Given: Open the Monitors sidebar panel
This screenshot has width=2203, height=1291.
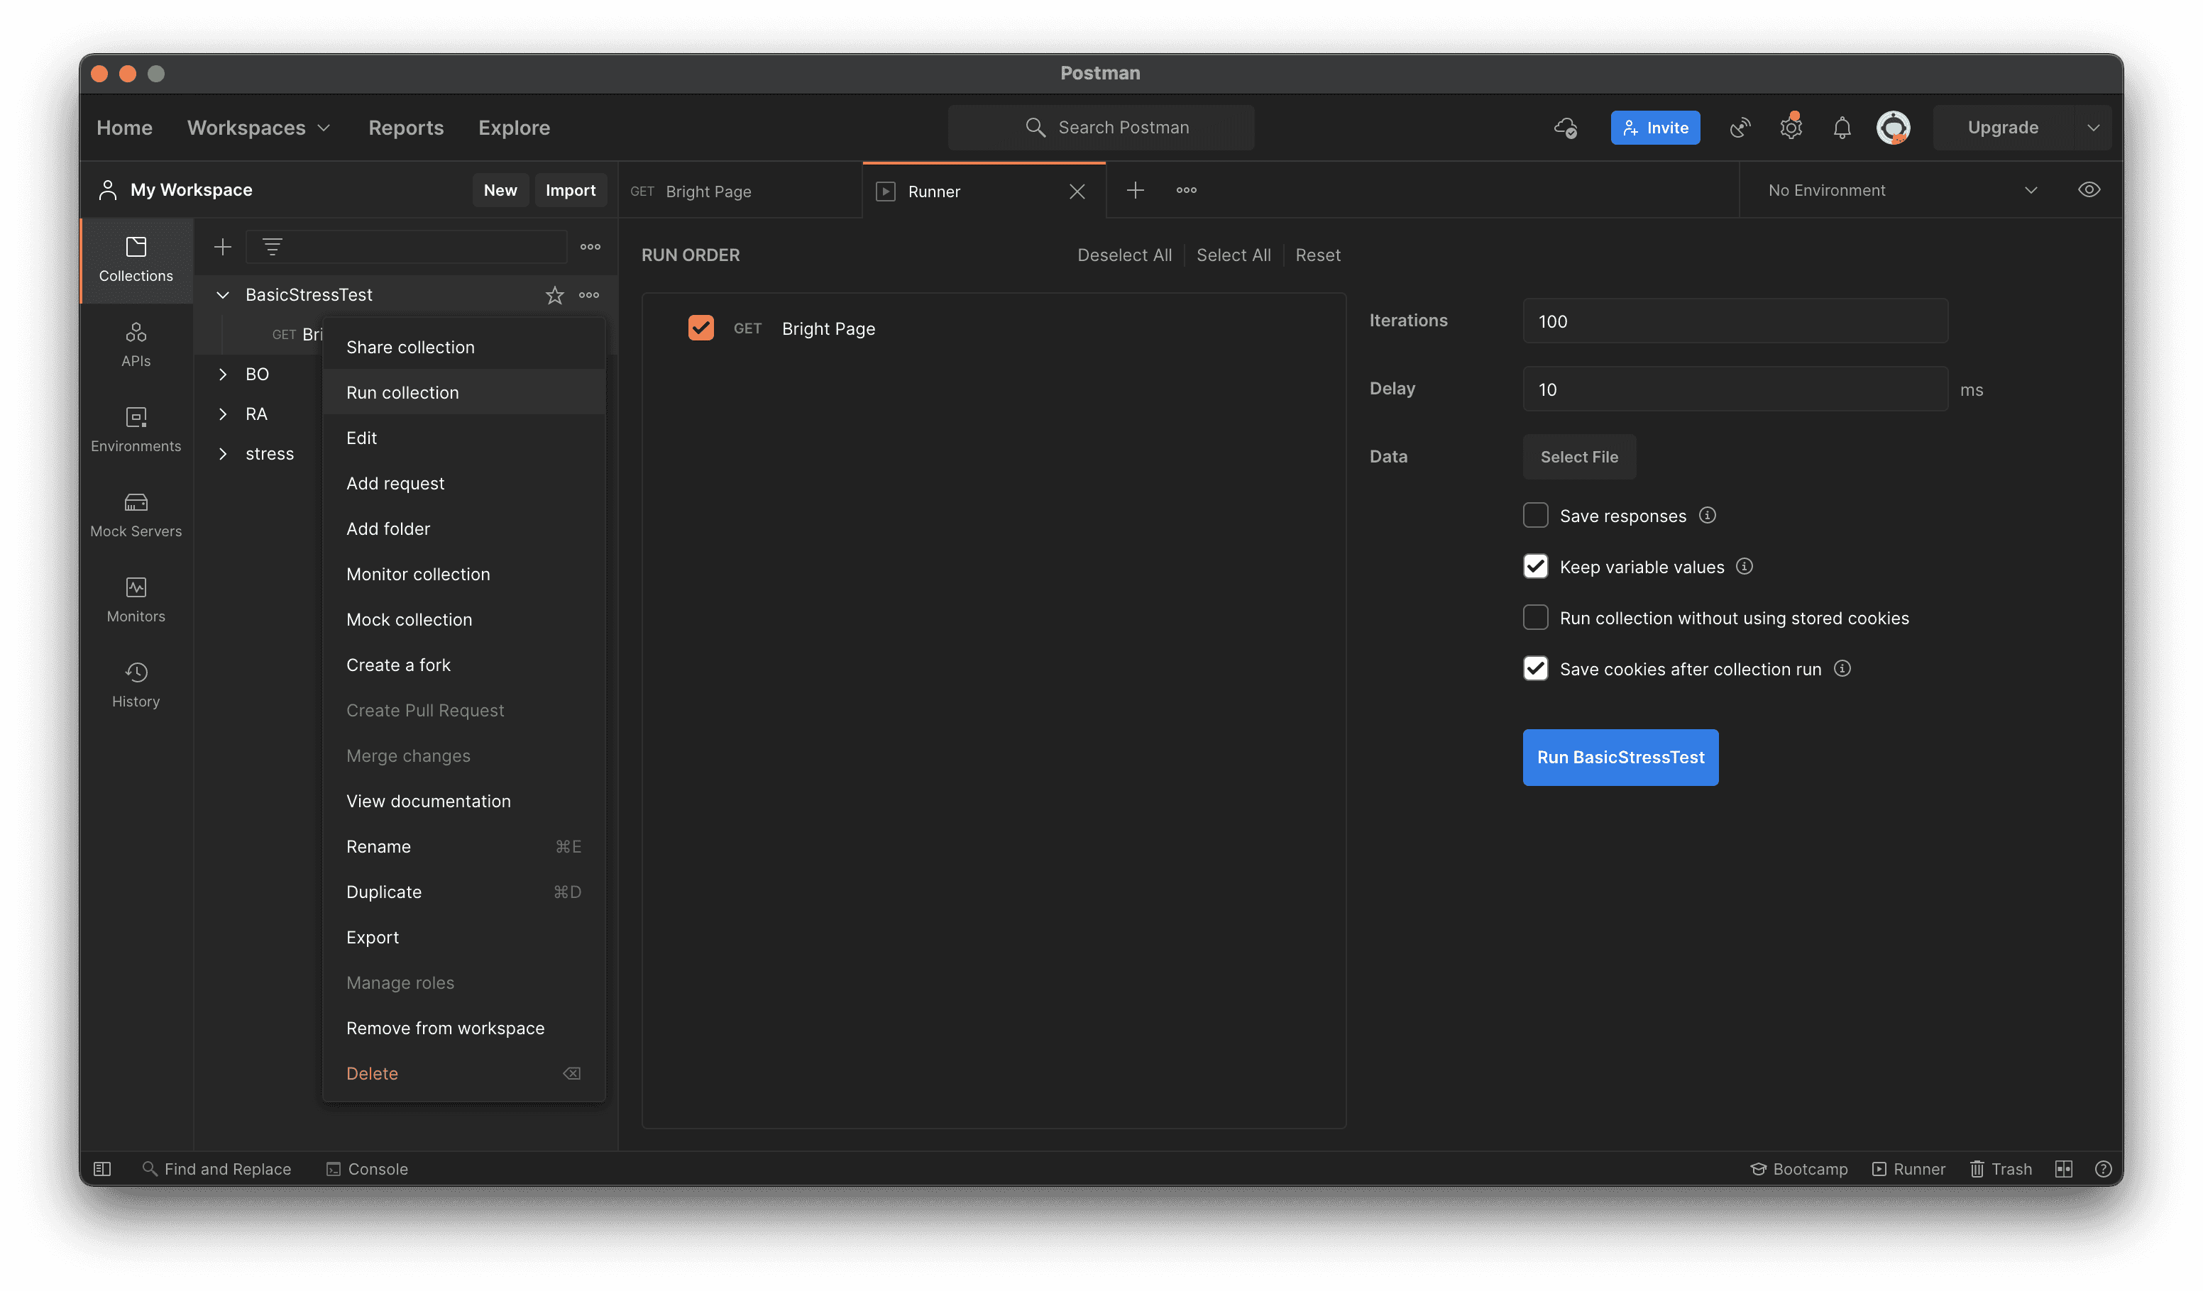Looking at the screenshot, I should point(136,600).
